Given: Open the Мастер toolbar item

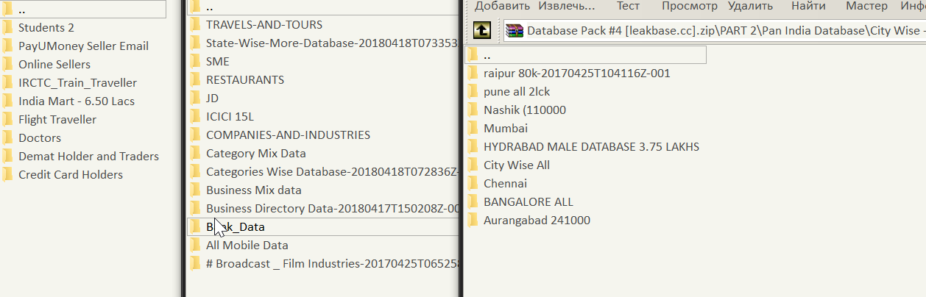Looking at the screenshot, I should click(x=866, y=6).
